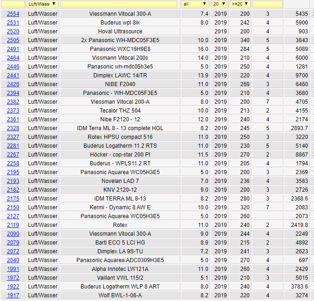
Task: Expand the year filter dropdown
Action: (220, 4)
